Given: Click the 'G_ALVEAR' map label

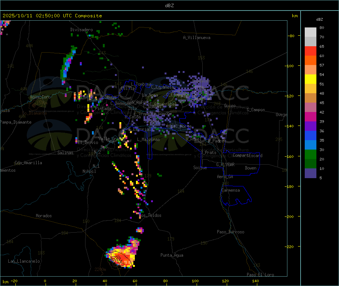Looking at the screenshot, I should click(x=225, y=165).
